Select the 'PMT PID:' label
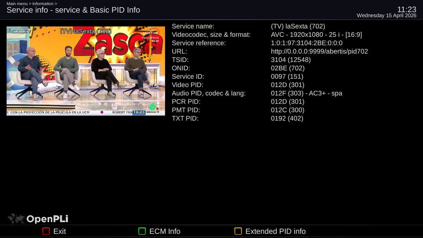Viewport: 423px width, 238px height. click(x=186, y=110)
